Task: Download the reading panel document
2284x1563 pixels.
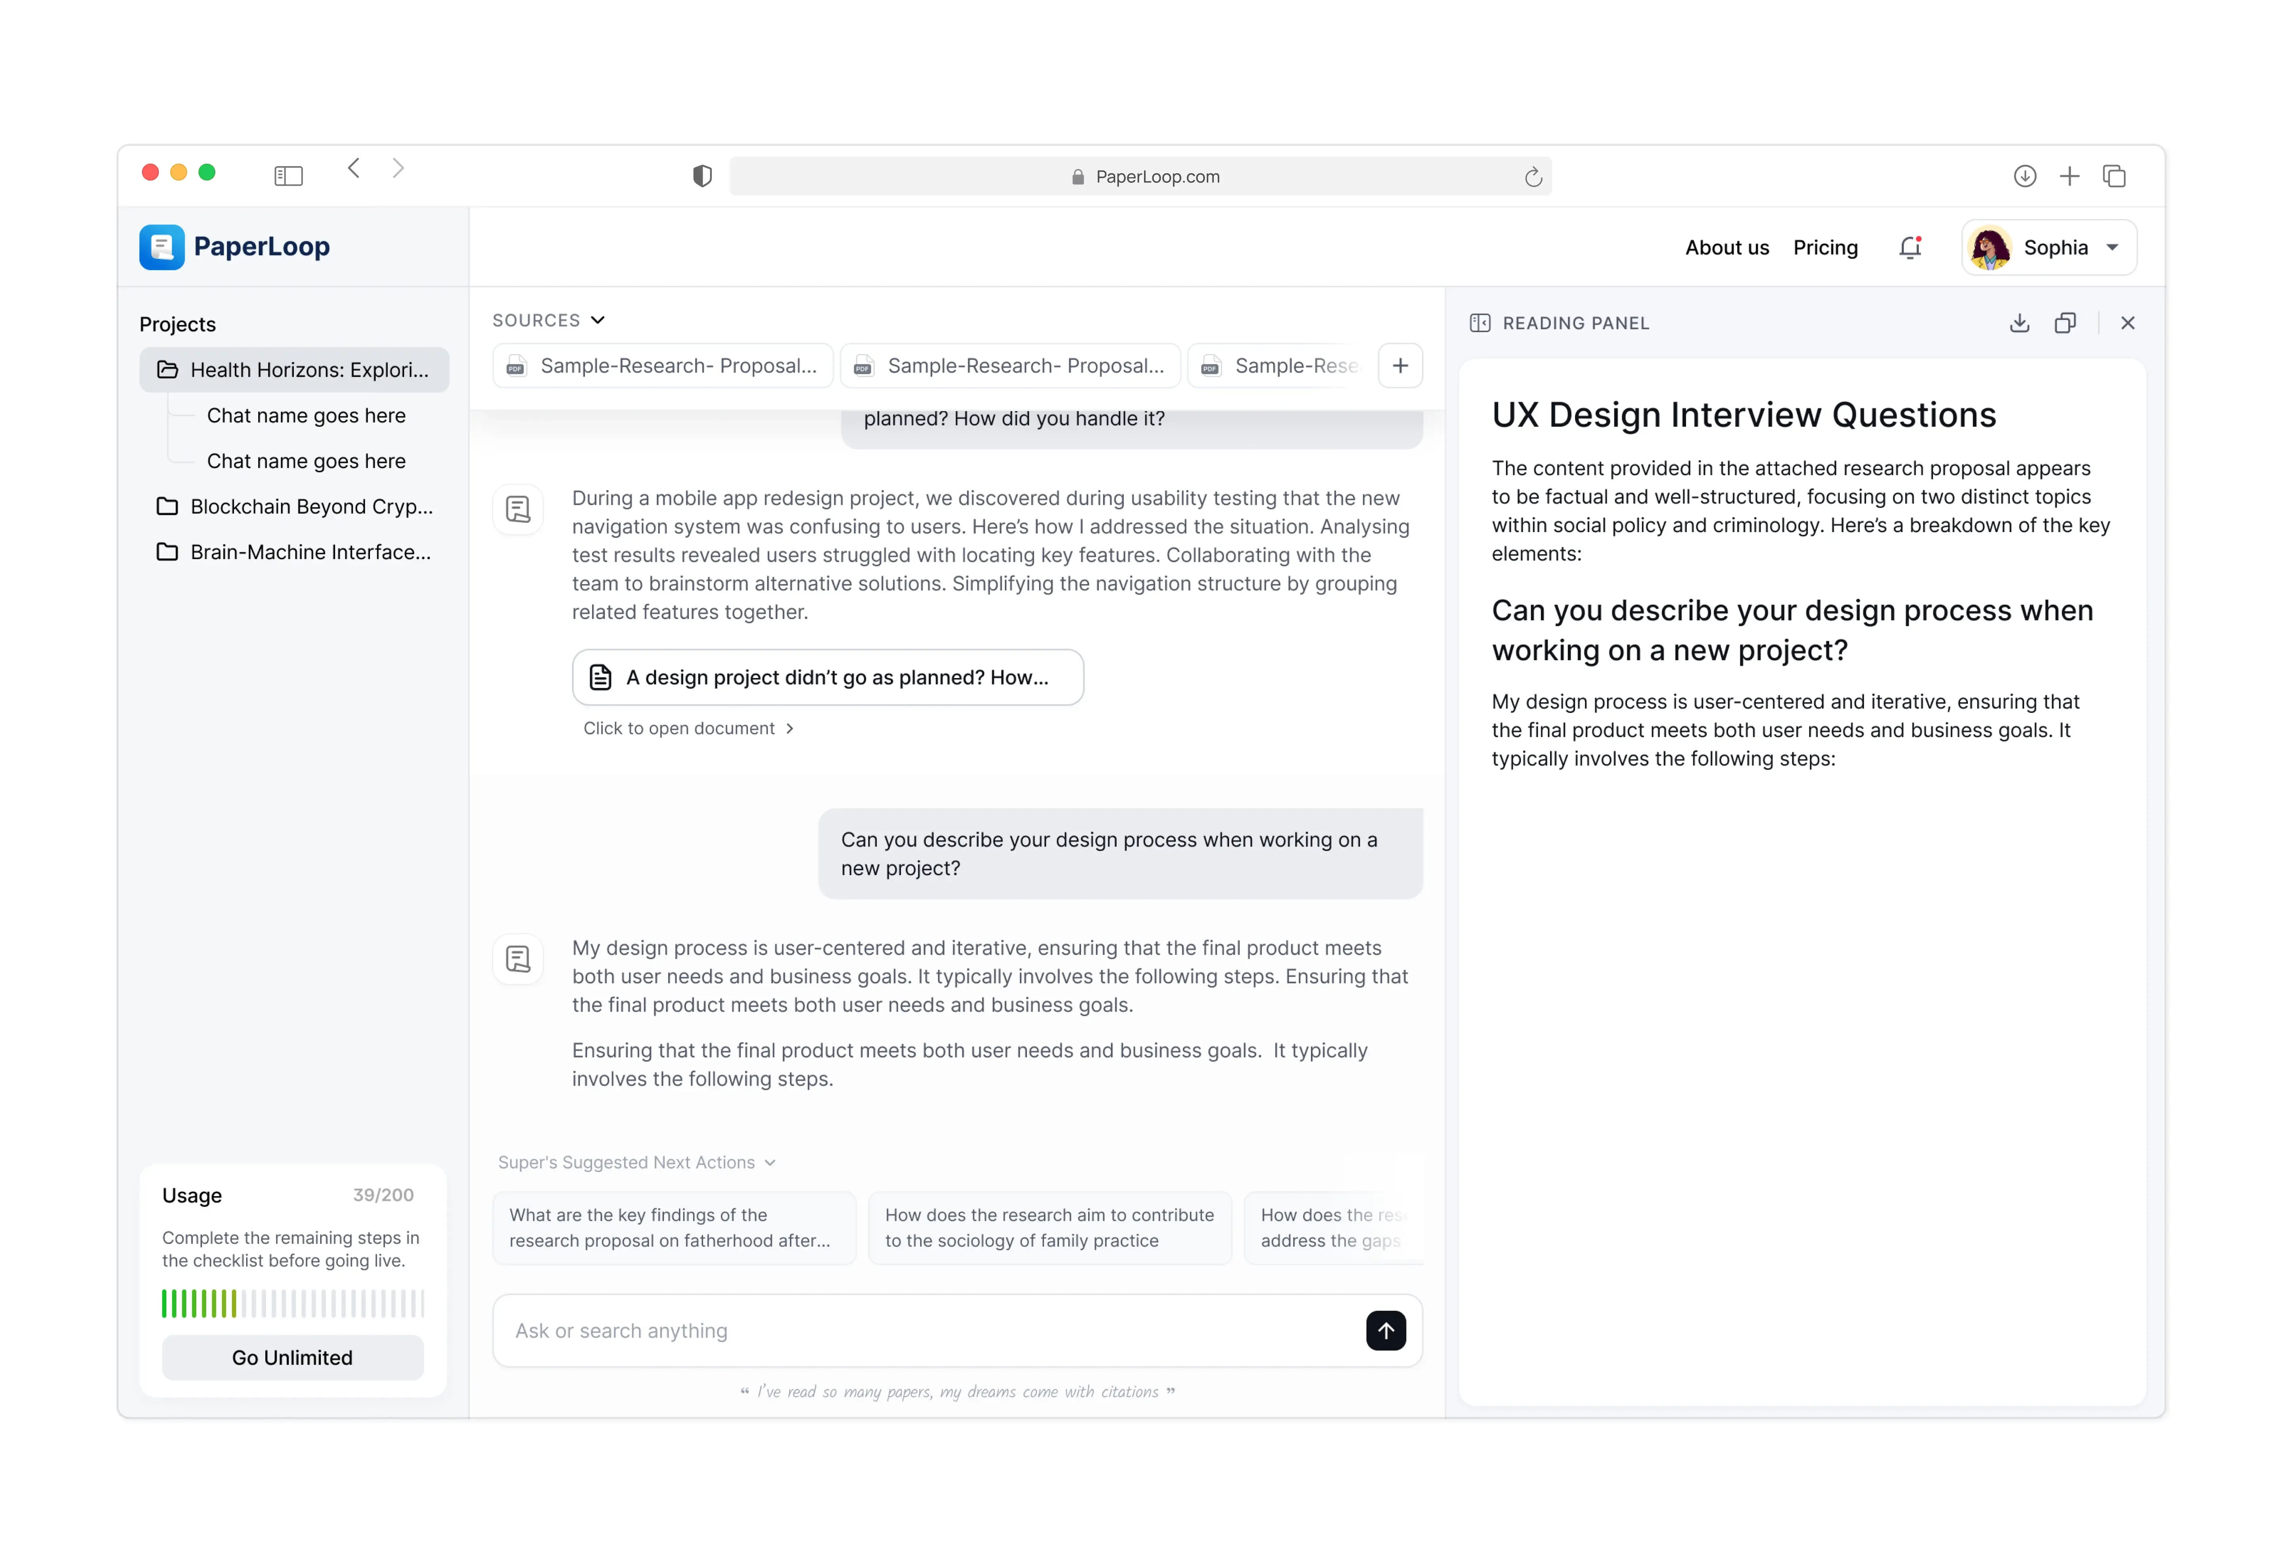Action: (x=2019, y=324)
